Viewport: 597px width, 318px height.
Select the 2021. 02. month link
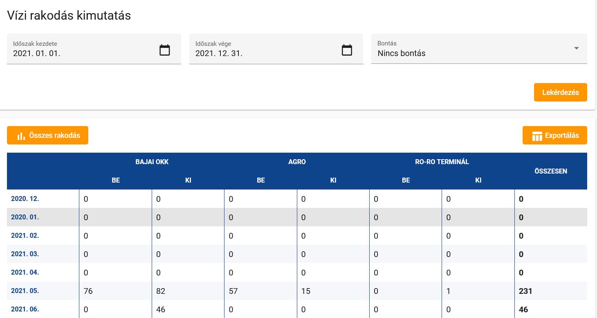point(25,236)
